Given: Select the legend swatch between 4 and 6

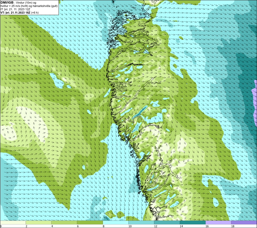Looking at the screenshot, I should (x=64, y=222).
